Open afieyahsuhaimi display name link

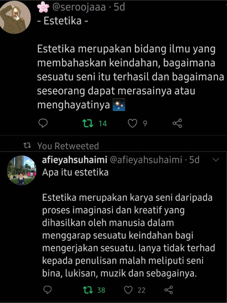tap(75, 160)
